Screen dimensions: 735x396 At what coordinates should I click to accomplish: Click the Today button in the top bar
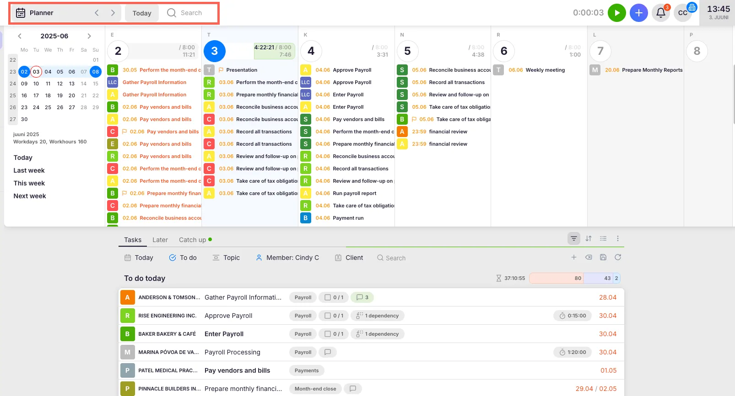pos(142,13)
